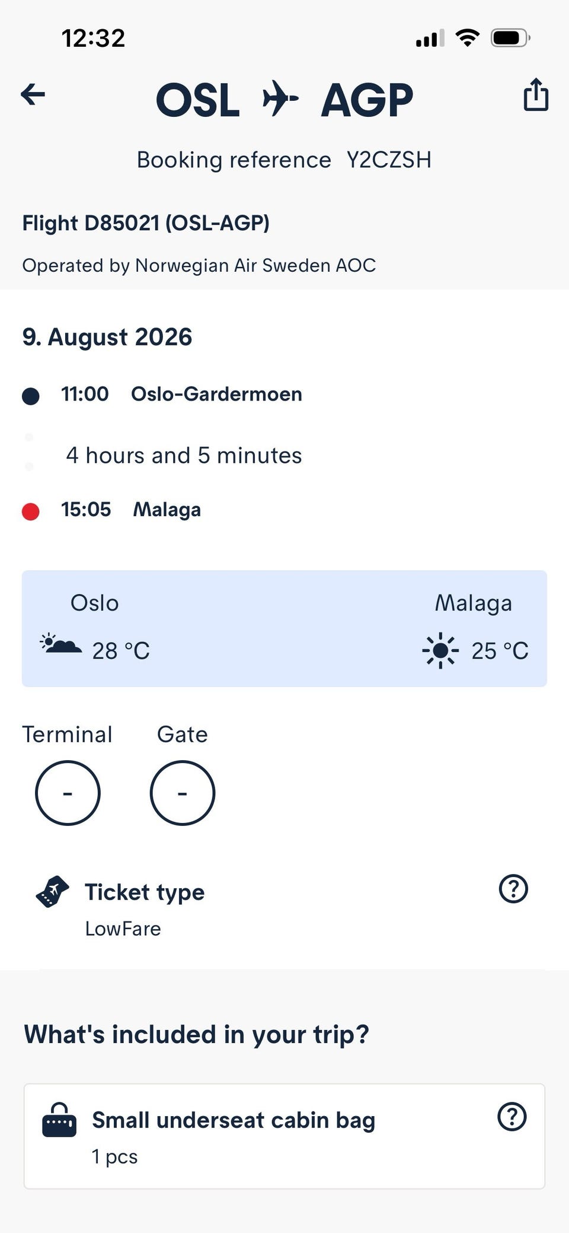Click the Malaga sunny weather icon
This screenshot has width=569, height=1233.
[440, 650]
